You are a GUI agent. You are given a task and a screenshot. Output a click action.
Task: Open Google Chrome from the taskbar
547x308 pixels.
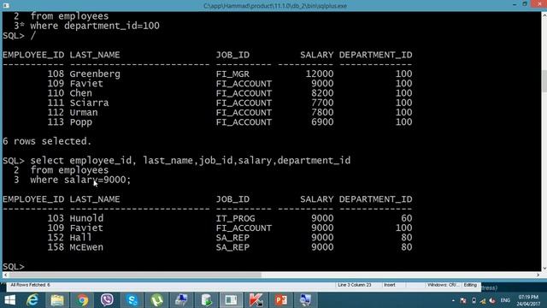point(82,300)
